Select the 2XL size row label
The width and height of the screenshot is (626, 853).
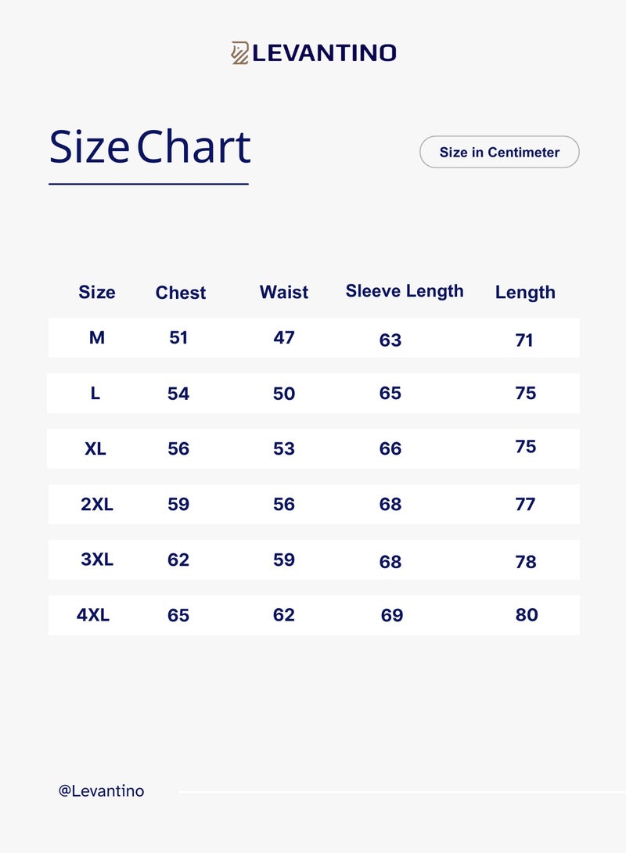(97, 505)
